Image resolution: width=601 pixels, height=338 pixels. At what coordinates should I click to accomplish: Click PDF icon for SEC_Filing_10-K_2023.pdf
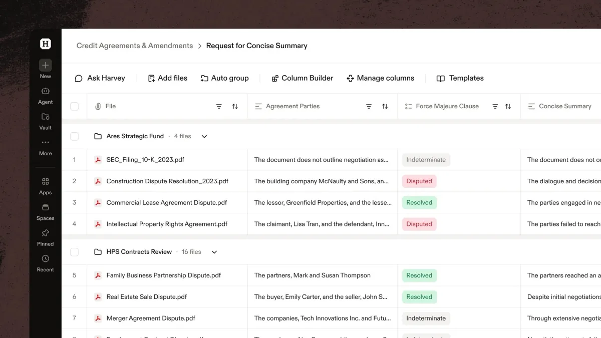(98, 160)
